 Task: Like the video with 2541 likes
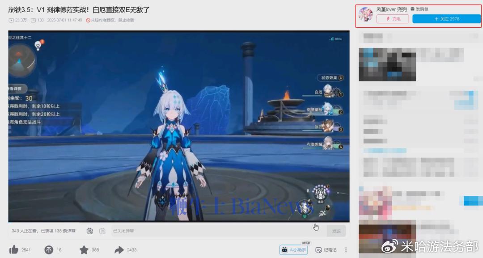click(14, 250)
